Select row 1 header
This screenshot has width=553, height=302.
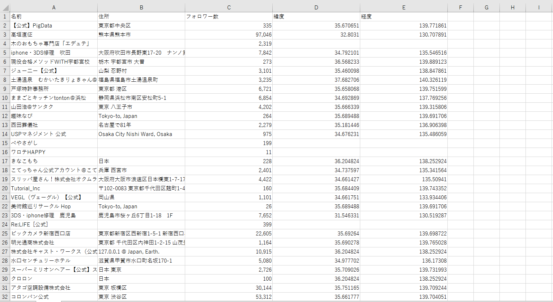point(5,17)
